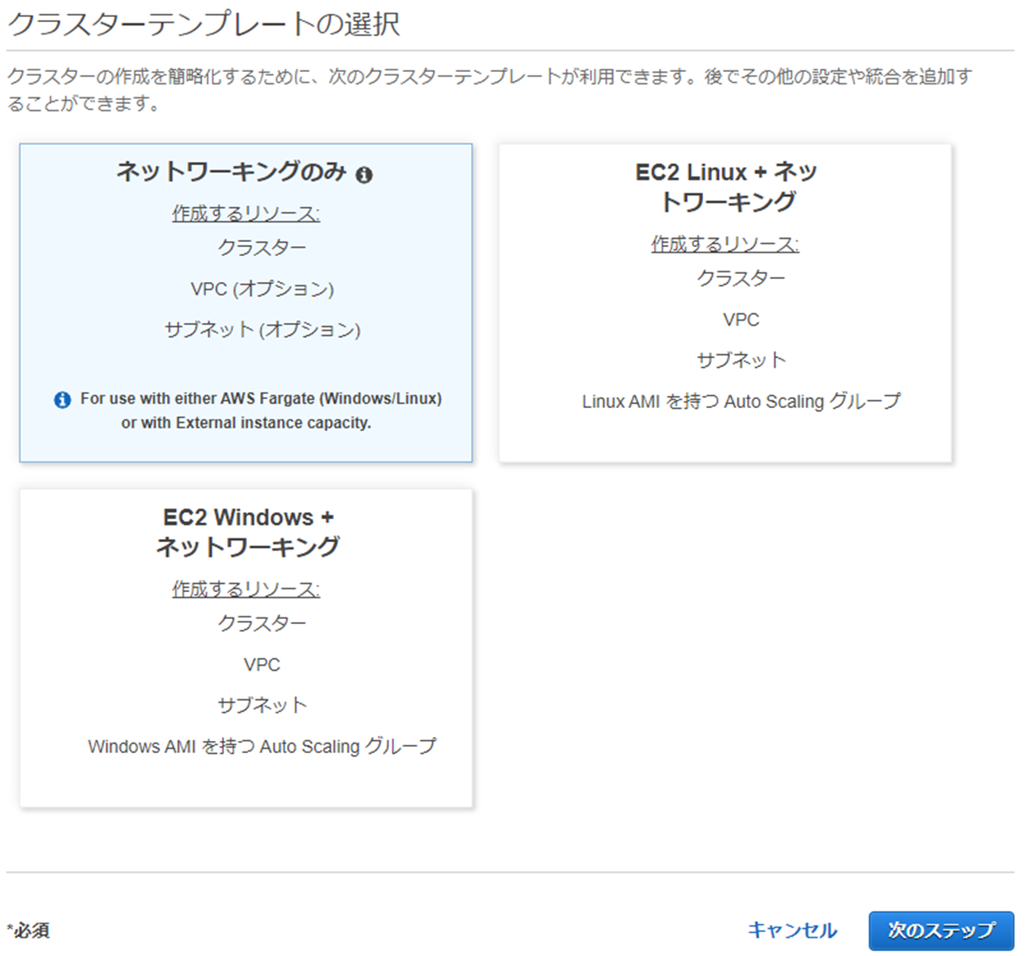Click the cluster template description paragraph
Viewport: 1026px width, 956px height.
[491, 90]
